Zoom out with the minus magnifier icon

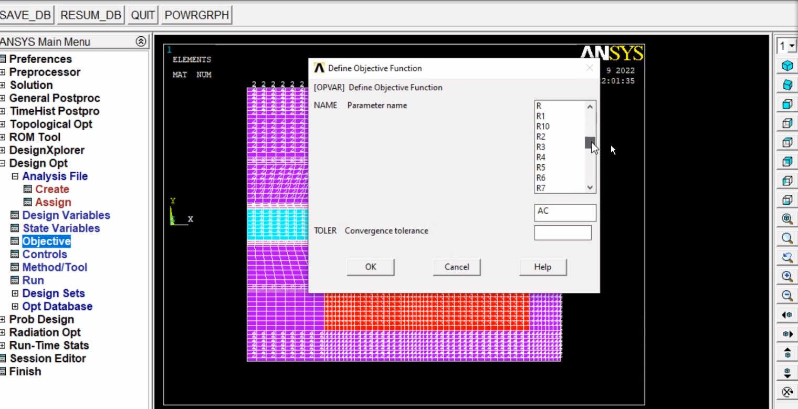click(787, 296)
